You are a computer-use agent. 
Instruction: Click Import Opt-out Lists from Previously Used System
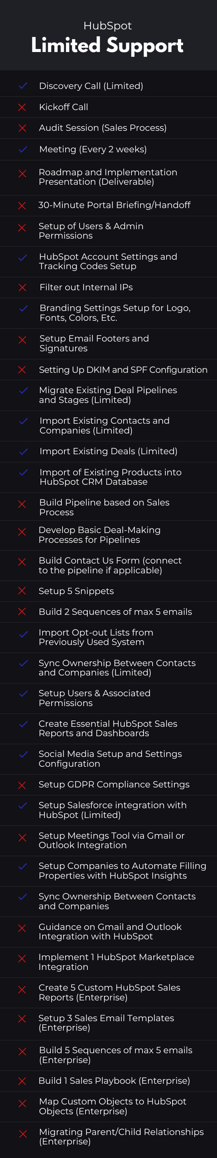point(96,637)
